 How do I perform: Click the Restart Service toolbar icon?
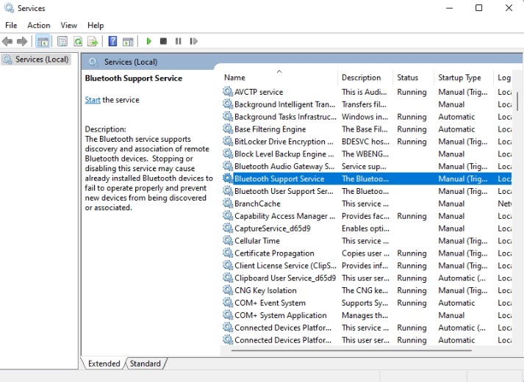(193, 42)
